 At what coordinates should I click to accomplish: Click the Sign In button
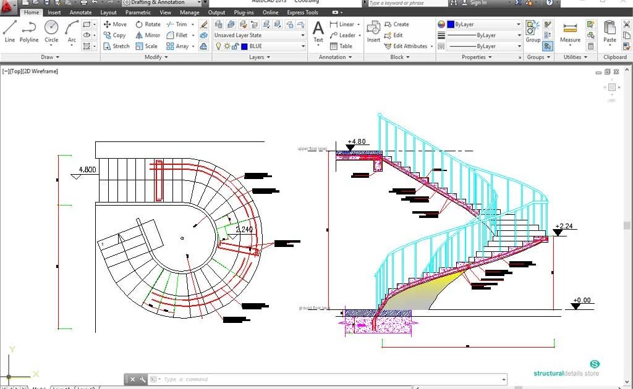tap(474, 2)
